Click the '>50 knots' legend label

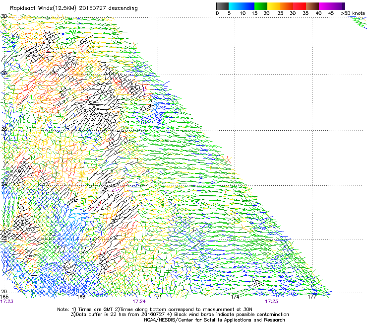pyautogui.click(x=353, y=13)
